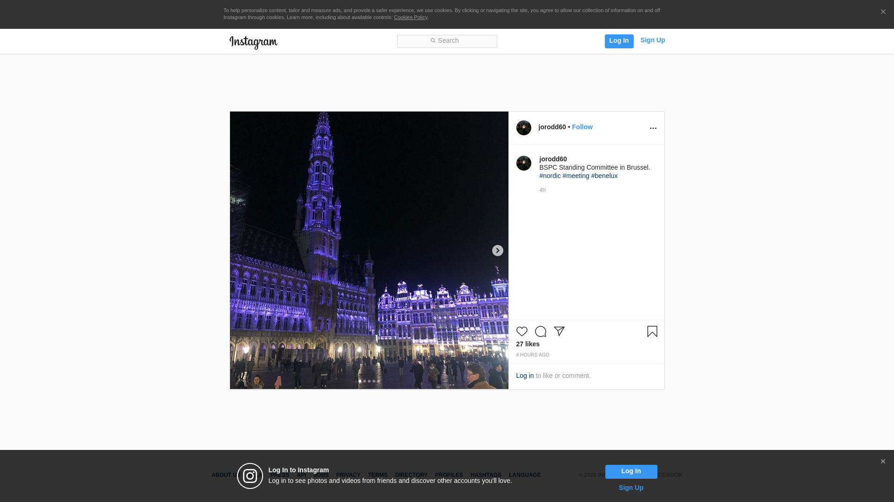Open the header Sign Up link
The height and width of the screenshot is (502, 894).
point(652,40)
